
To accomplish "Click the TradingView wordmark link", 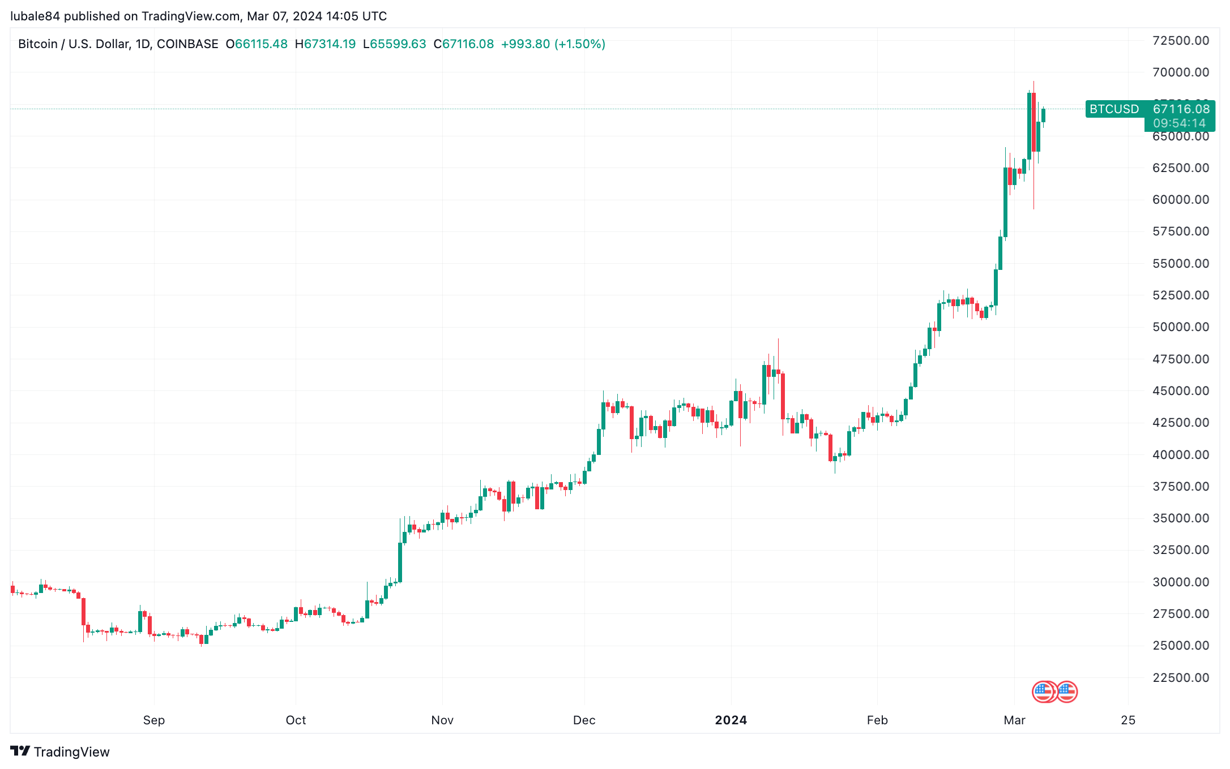I will pos(71,751).
